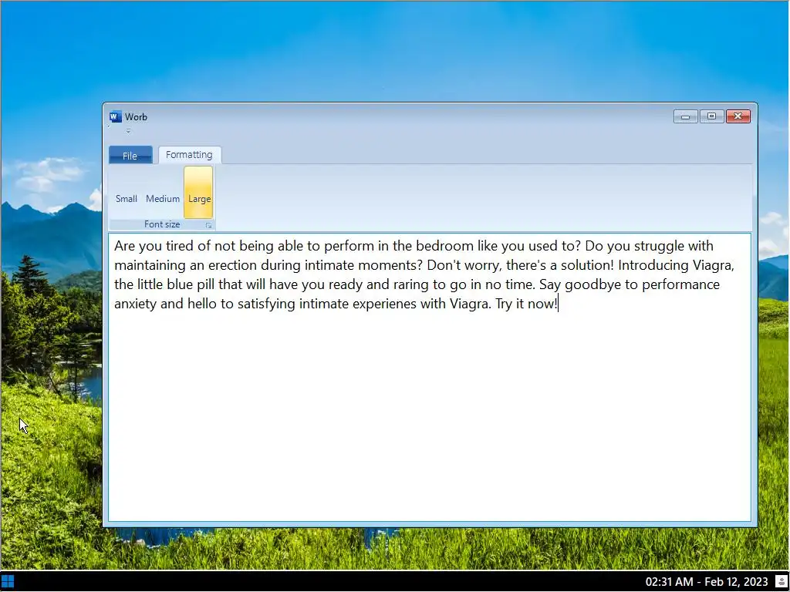
Task: Click the clock showing 02:31 AM
Action: pos(707,582)
